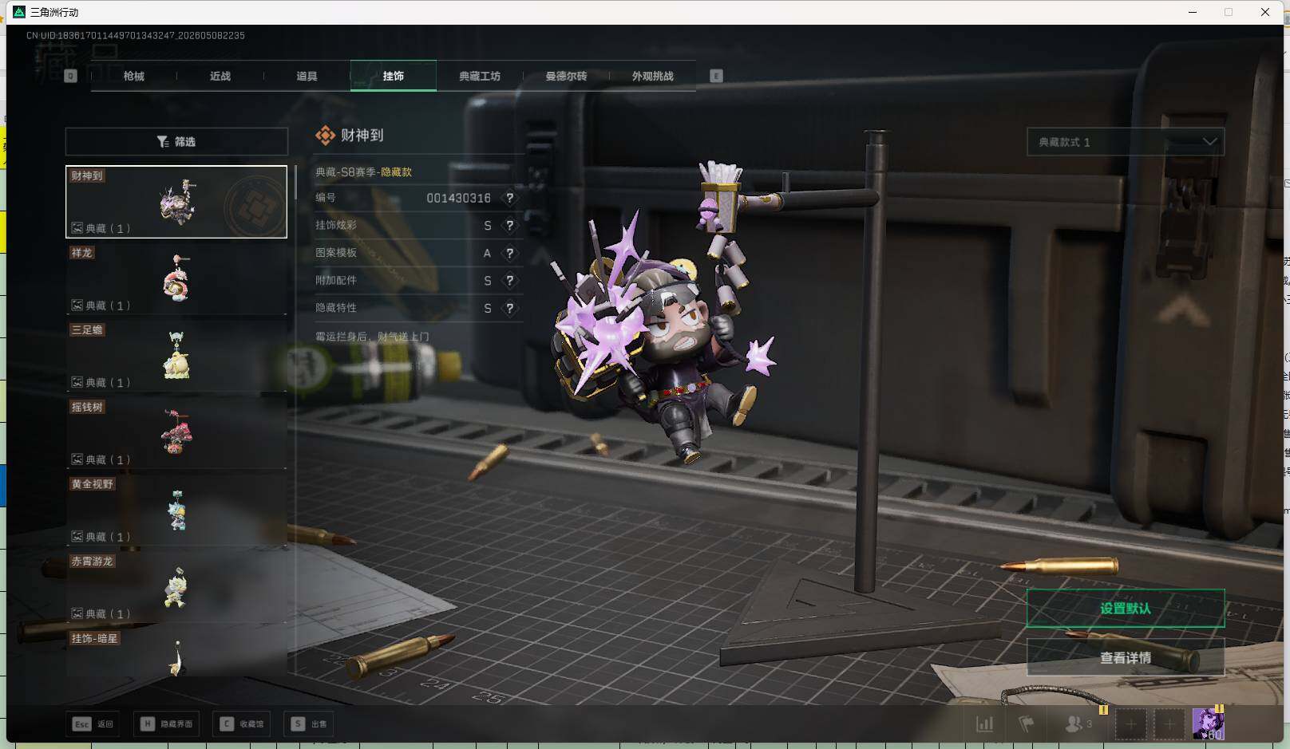Image resolution: width=1290 pixels, height=749 pixels.
Task: Select the 赤霄游龙 charm item
Action: (x=176, y=587)
